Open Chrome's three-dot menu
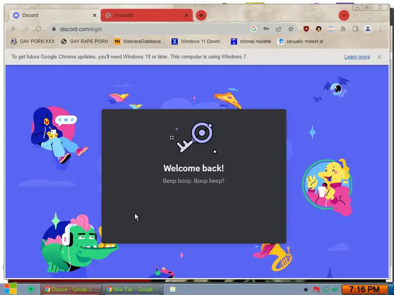 (x=380, y=29)
